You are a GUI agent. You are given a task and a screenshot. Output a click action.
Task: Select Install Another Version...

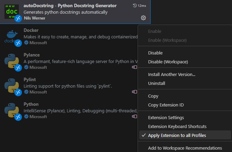click(185, 74)
